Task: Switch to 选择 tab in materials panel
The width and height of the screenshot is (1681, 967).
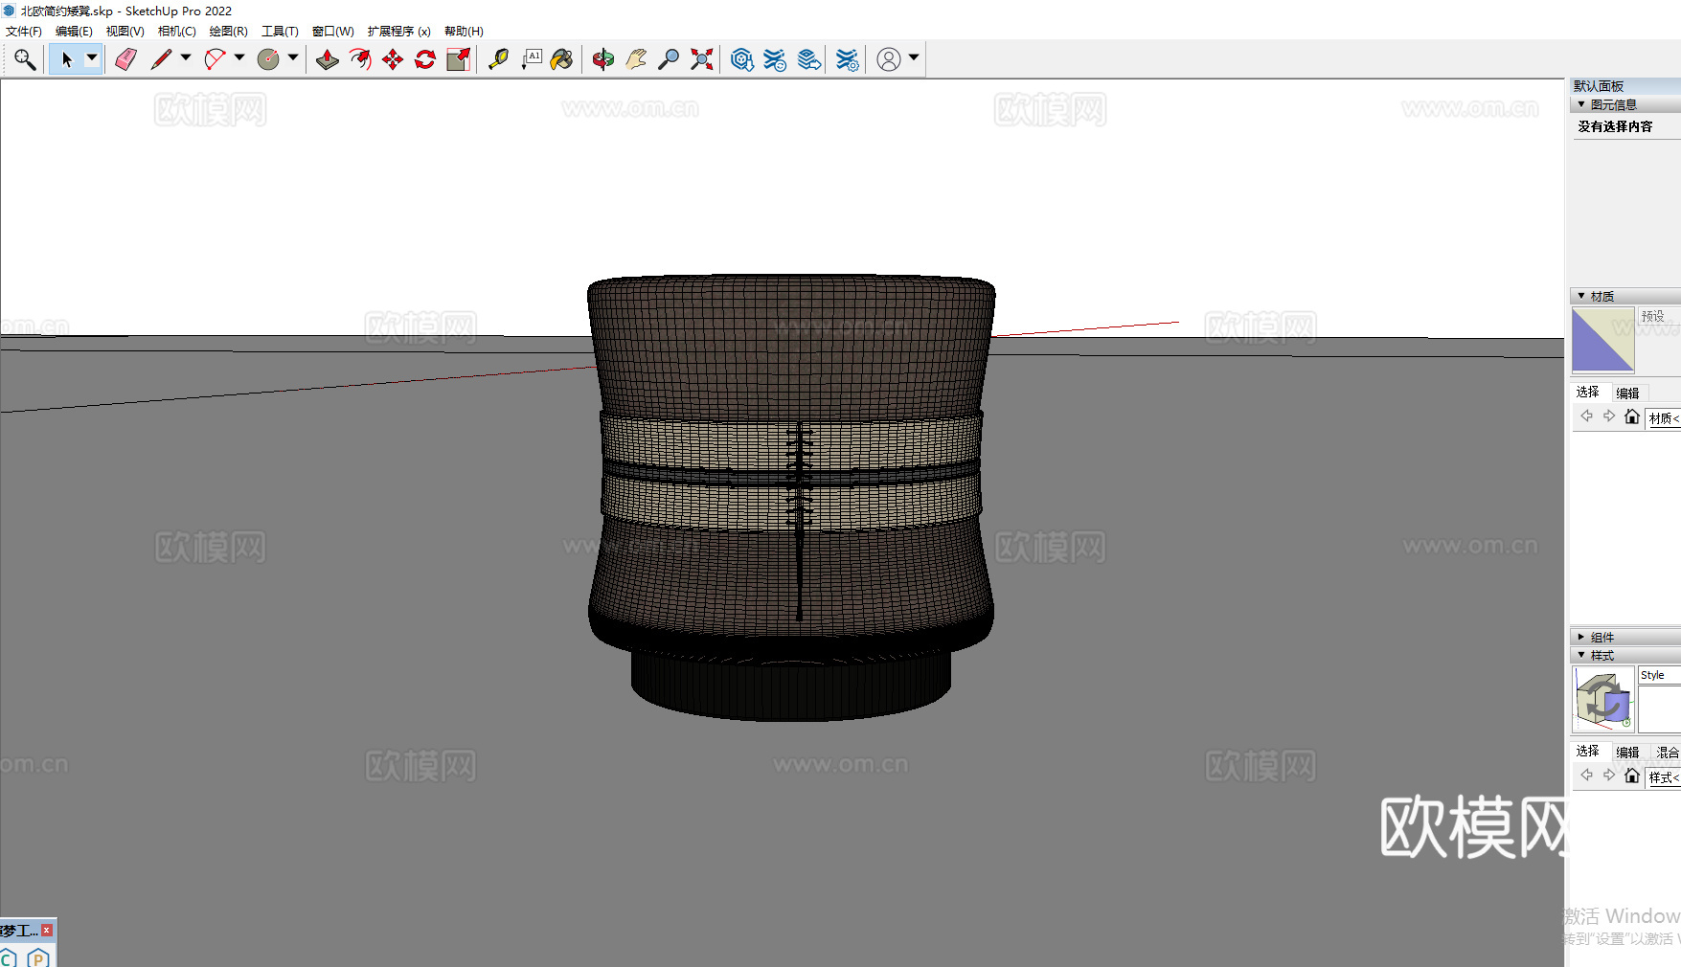Action: [x=1588, y=392]
